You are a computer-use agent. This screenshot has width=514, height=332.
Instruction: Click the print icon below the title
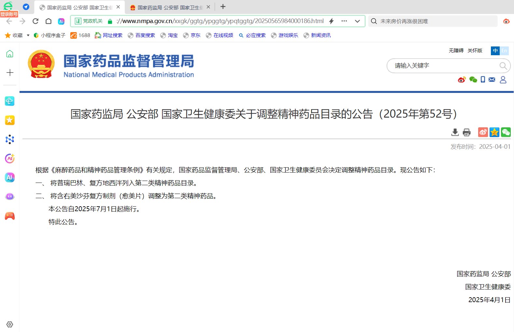click(466, 132)
